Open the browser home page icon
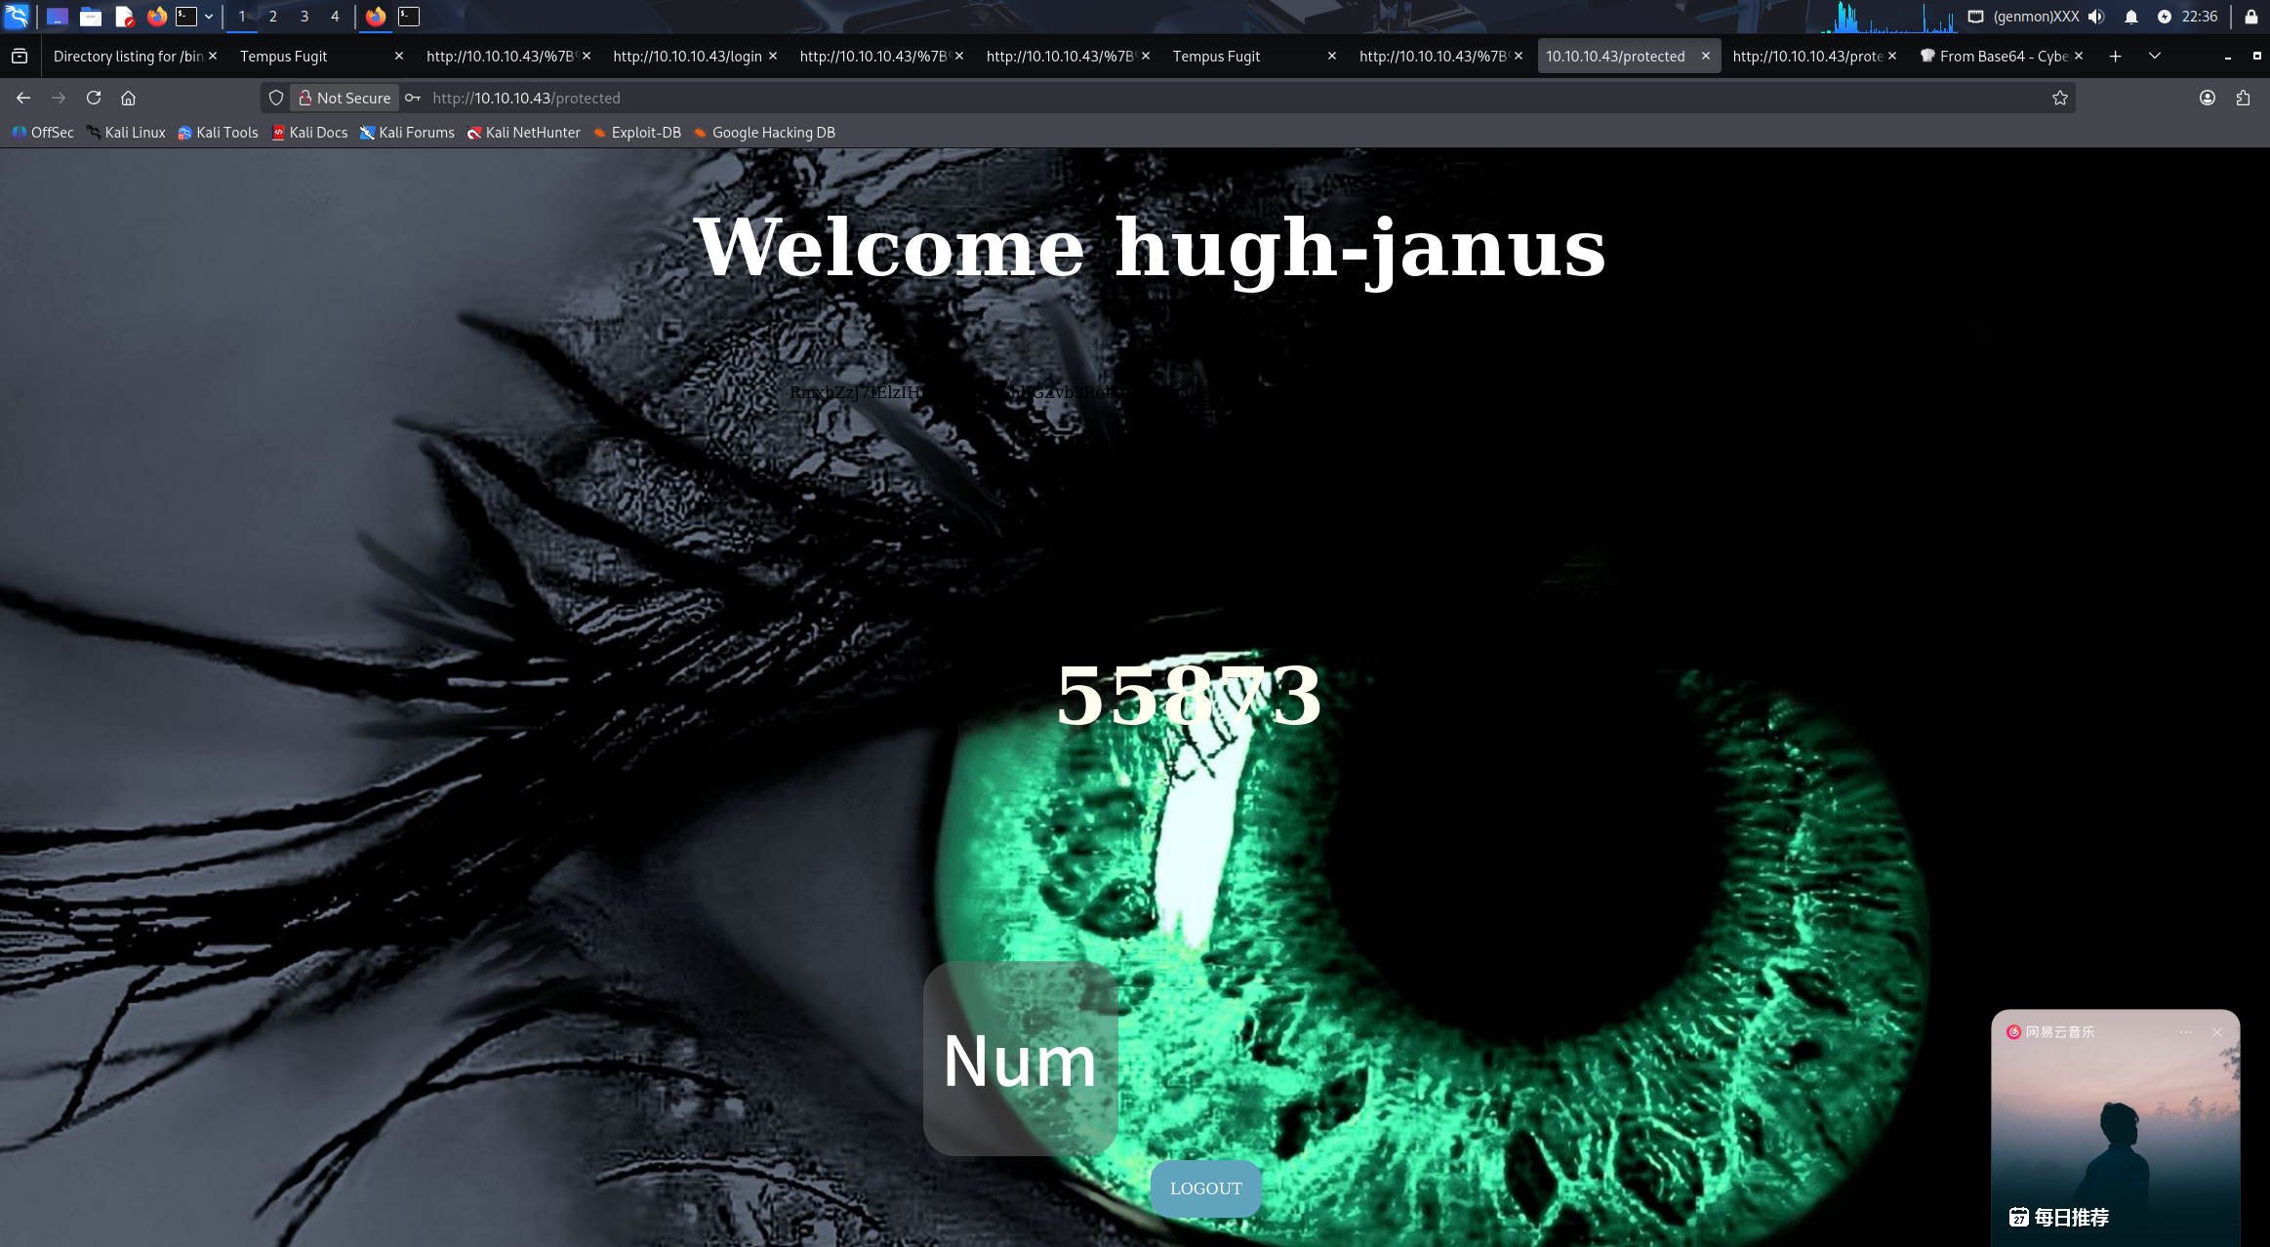 pos(128,98)
